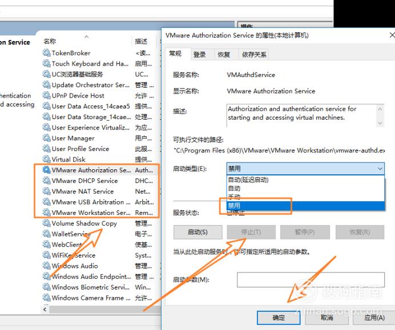Image resolution: width=395 pixels, height=330 pixels.
Task: Click User Profile Service gear icon
Action: click(x=46, y=148)
